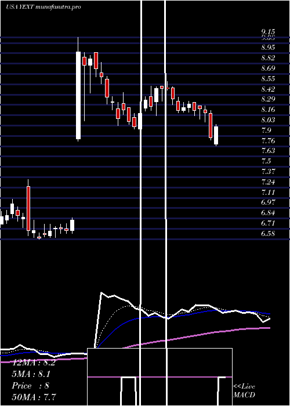The width and height of the screenshot is (290, 406).
Task: Select the 8.16 price label
Action: coord(268,110)
